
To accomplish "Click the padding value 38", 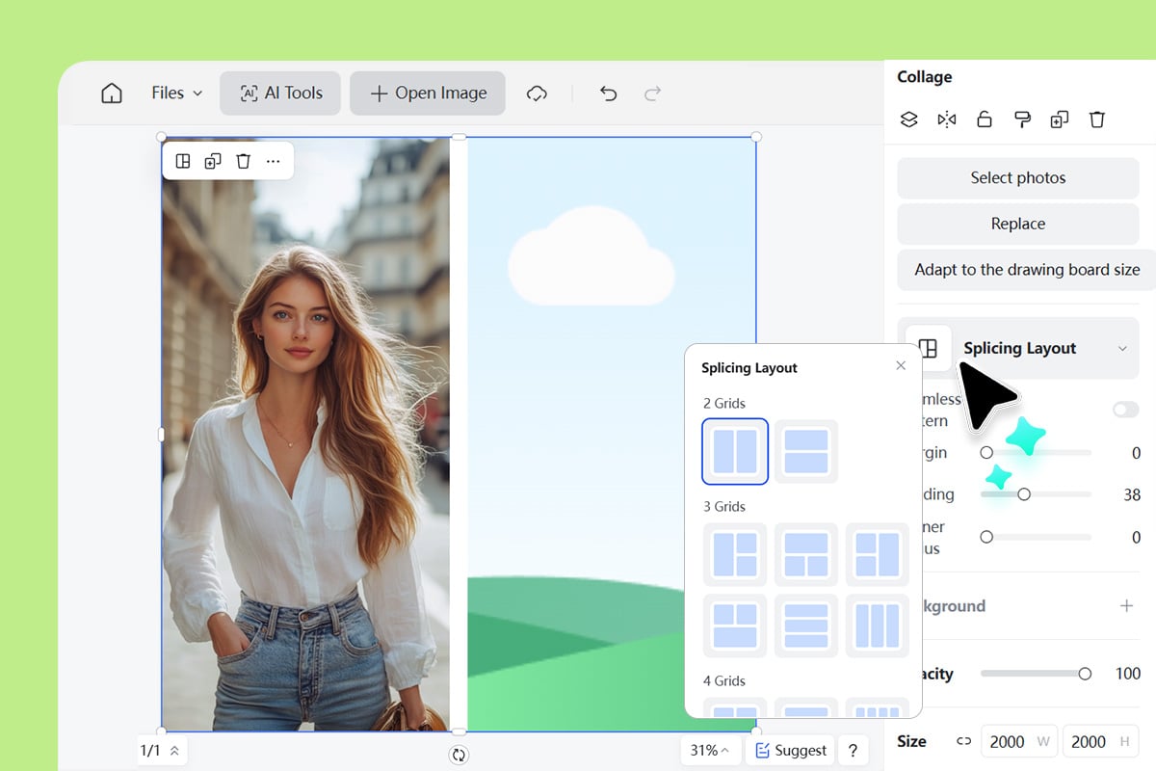I will point(1132,494).
